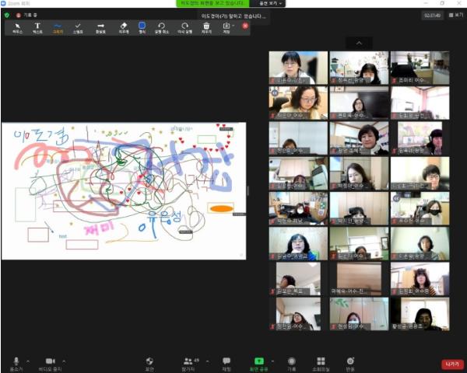
Task: Click the red Leave meeting button
Action: point(451,363)
